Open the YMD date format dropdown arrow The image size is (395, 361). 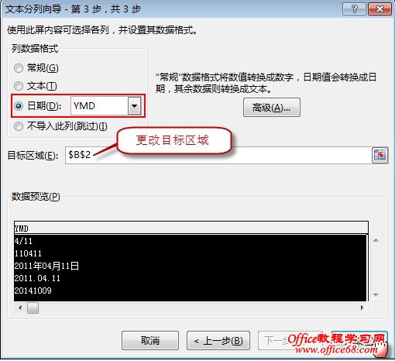pos(135,105)
